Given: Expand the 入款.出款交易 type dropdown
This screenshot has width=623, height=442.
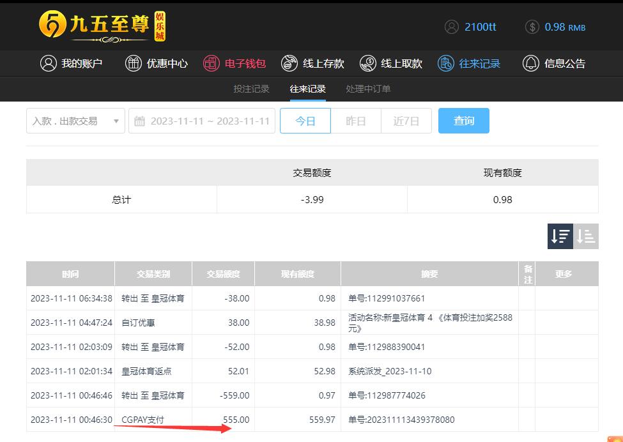Looking at the screenshot, I should pos(75,121).
